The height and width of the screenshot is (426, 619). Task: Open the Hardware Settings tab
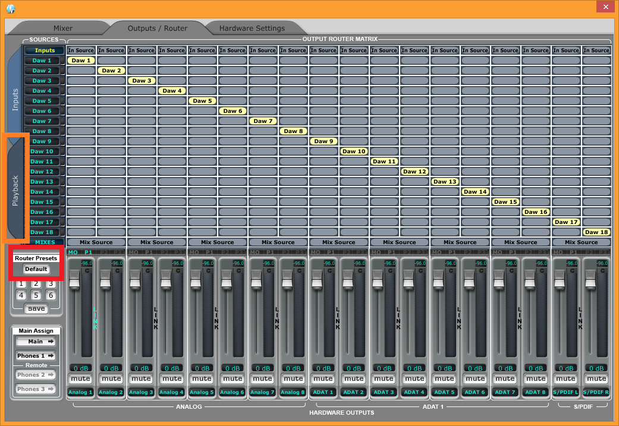[252, 29]
